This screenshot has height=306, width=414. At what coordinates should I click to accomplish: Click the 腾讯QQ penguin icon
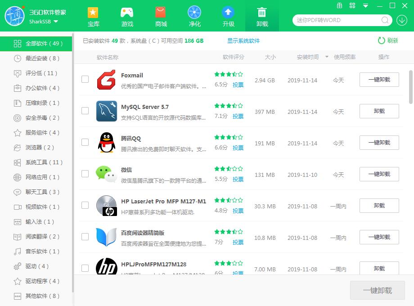[x=106, y=143]
